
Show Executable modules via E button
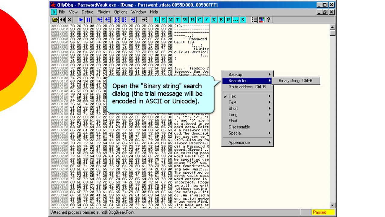[163, 20]
